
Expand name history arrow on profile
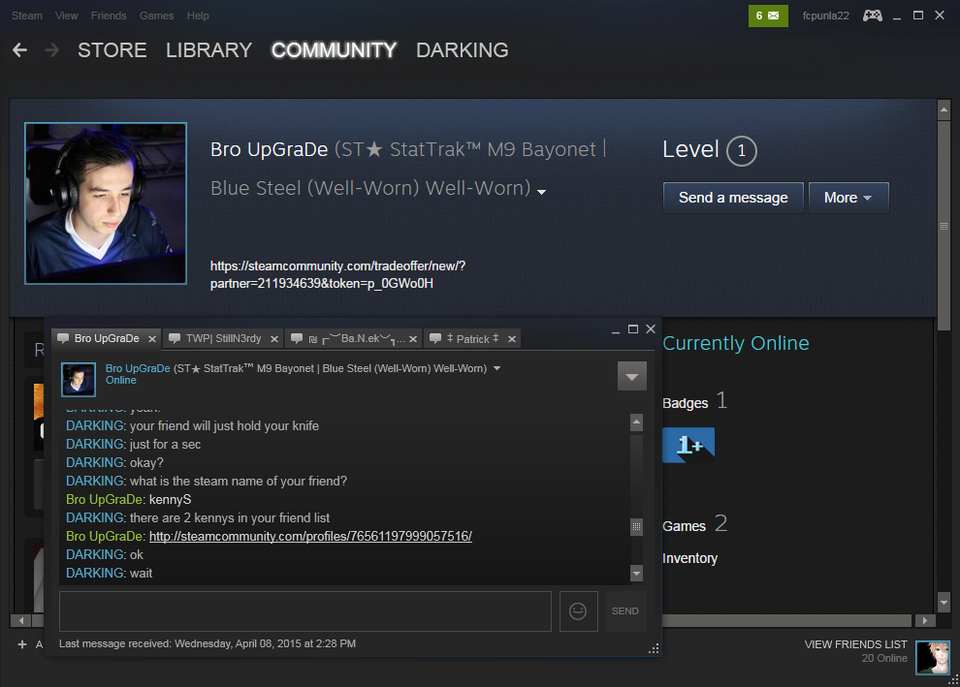pyautogui.click(x=541, y=192)
